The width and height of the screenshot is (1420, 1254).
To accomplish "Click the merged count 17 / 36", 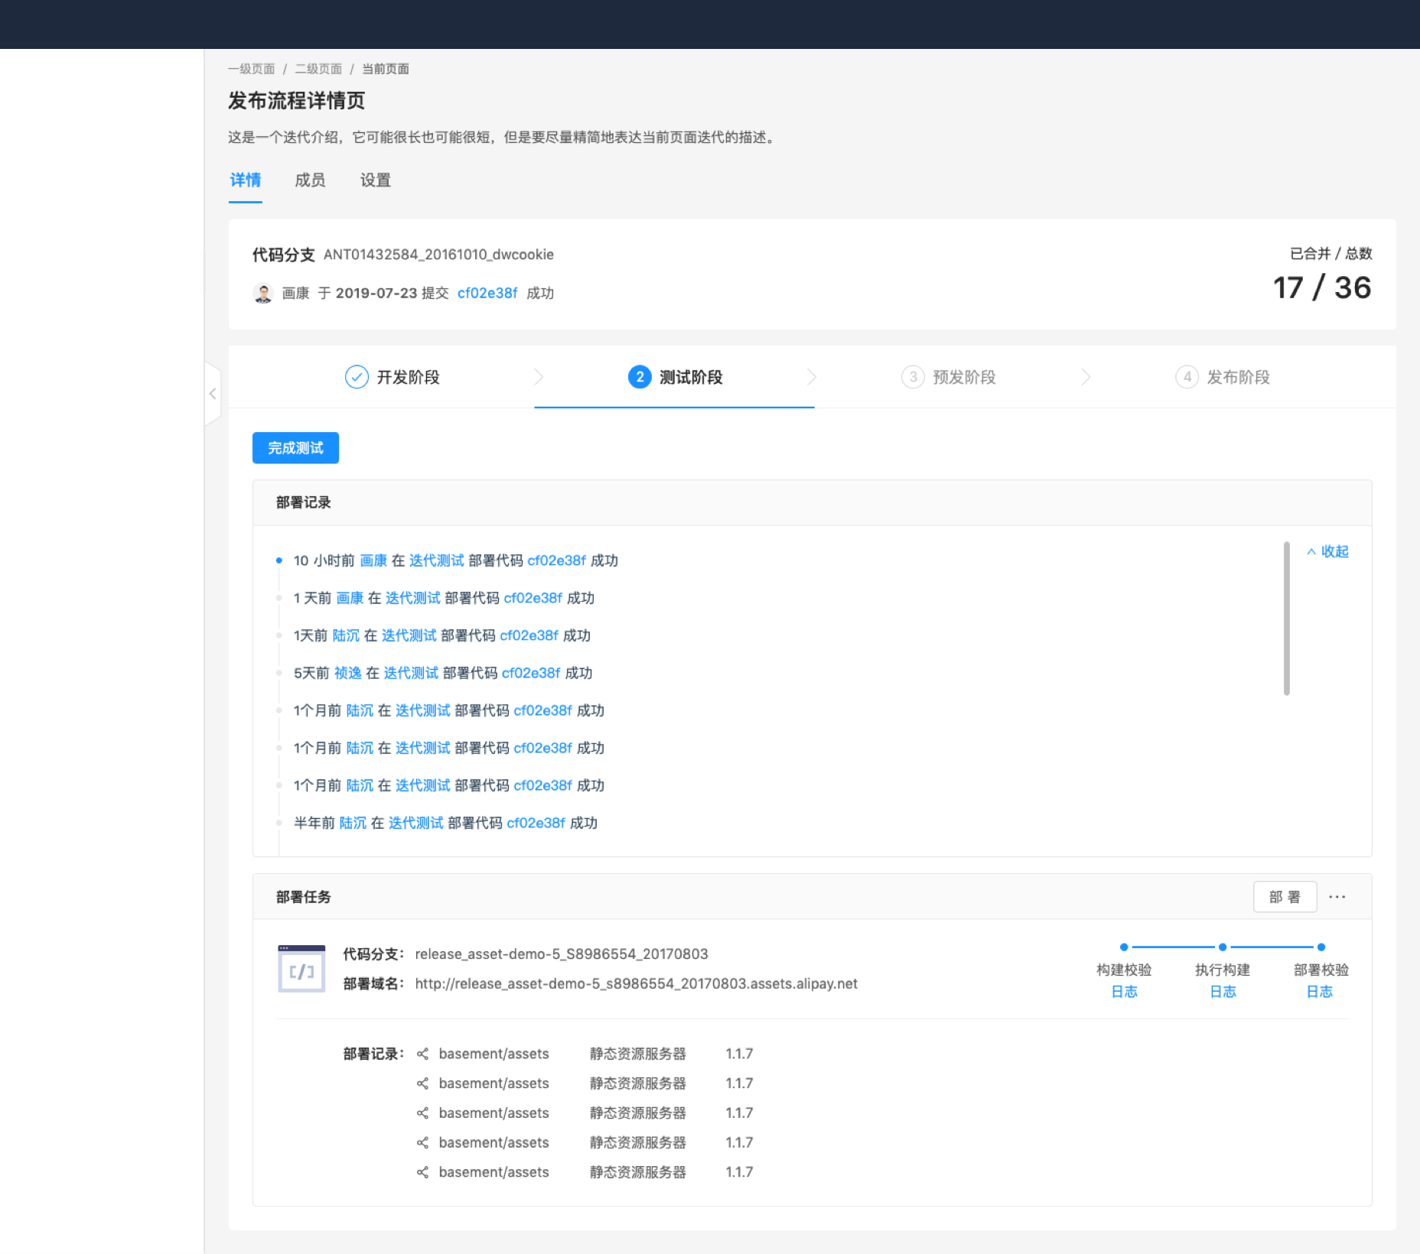I will (x=1322, y=288).
